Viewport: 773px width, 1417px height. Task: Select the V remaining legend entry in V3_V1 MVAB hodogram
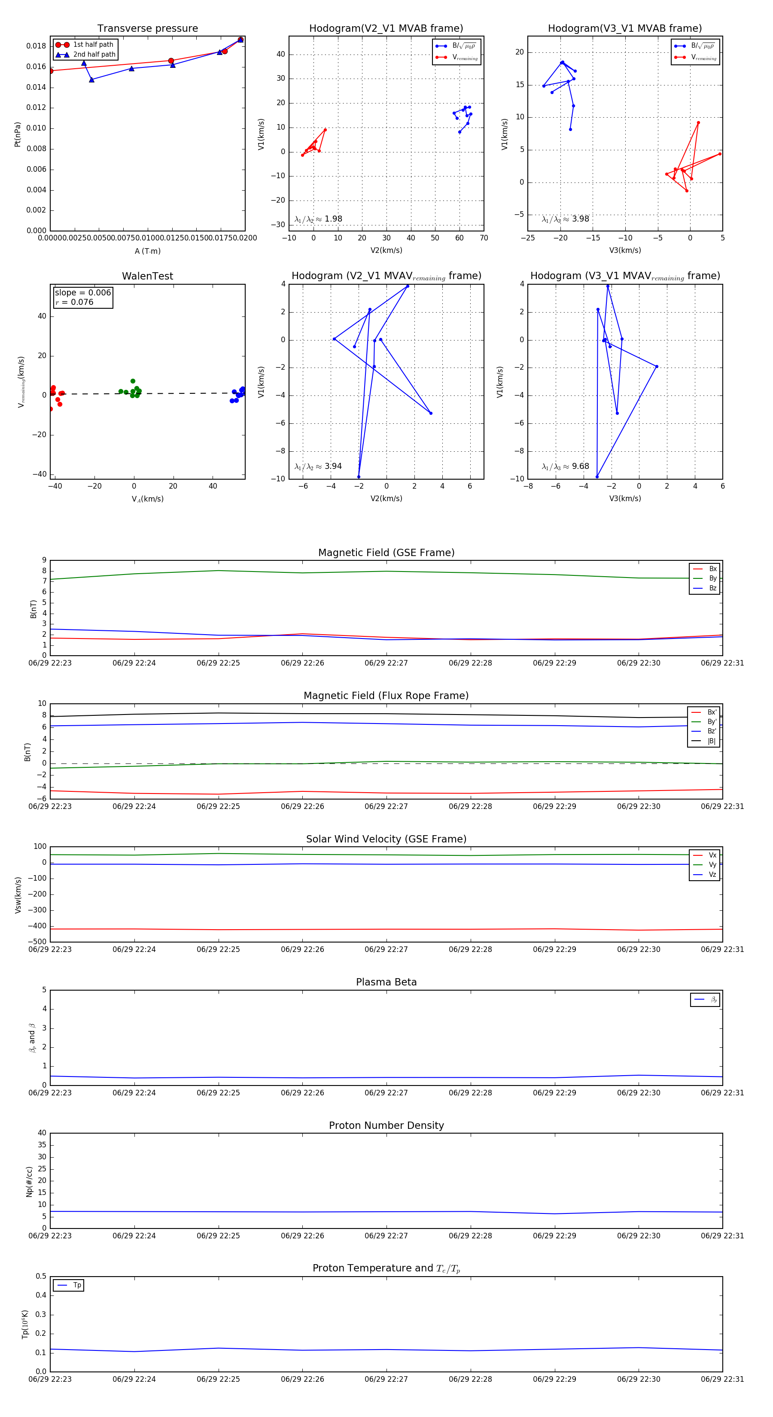(x=695, y=57)
